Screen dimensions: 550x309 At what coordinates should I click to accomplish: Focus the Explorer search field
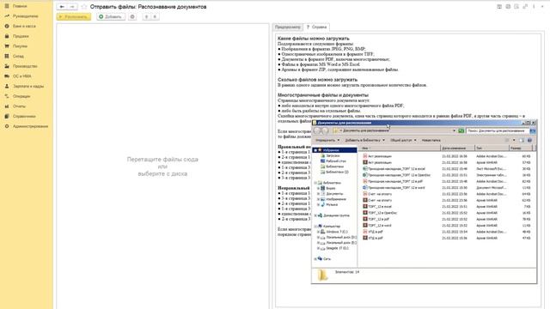tap(498, 130)
